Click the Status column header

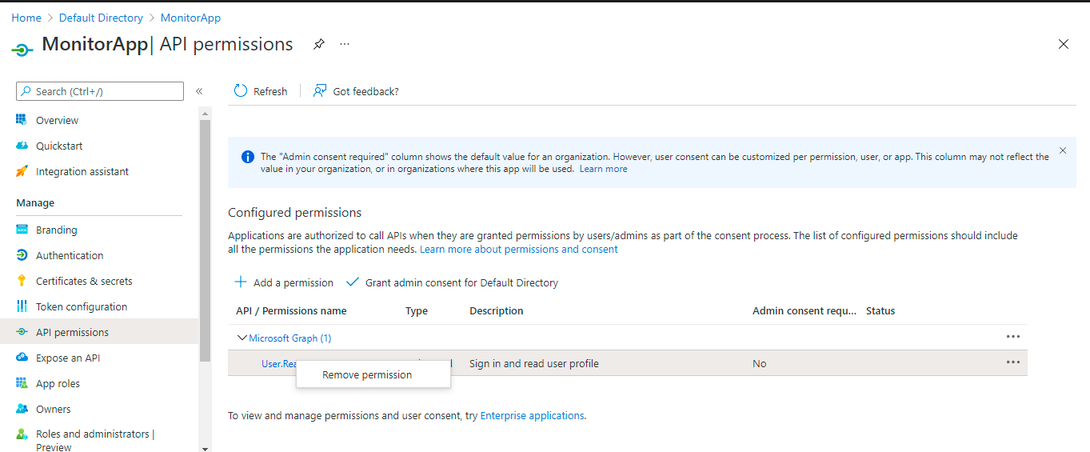click(x=880, y=310)
